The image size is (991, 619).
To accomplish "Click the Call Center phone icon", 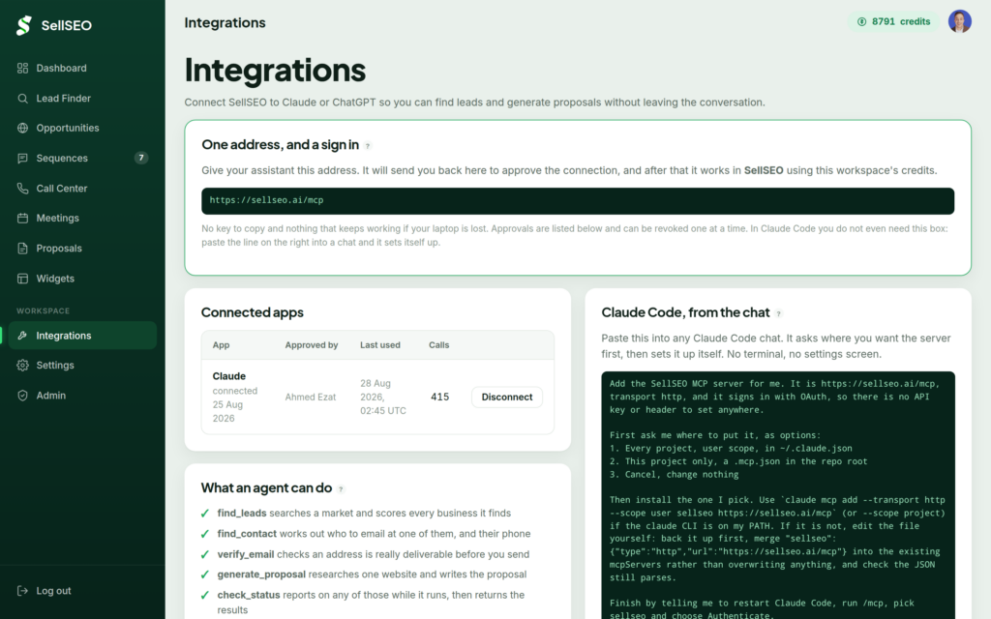I will click(23, 189).
